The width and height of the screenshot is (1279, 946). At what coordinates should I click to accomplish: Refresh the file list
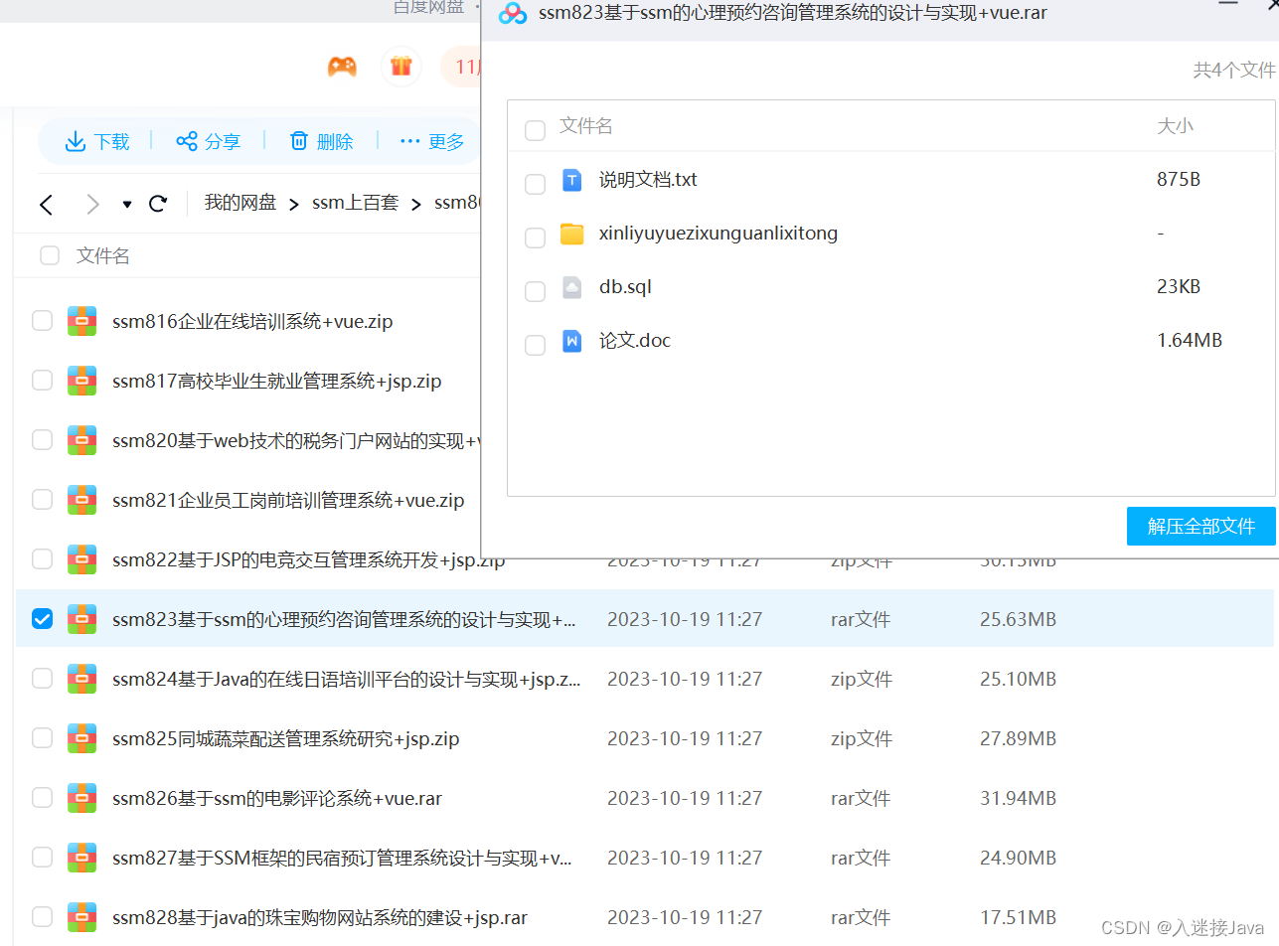tap(157, 204)
